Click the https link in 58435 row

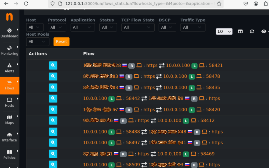149,87
